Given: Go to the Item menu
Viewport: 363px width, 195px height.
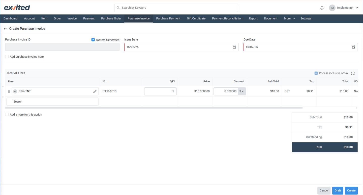Looking at the screenshot, I should (44, 18).
